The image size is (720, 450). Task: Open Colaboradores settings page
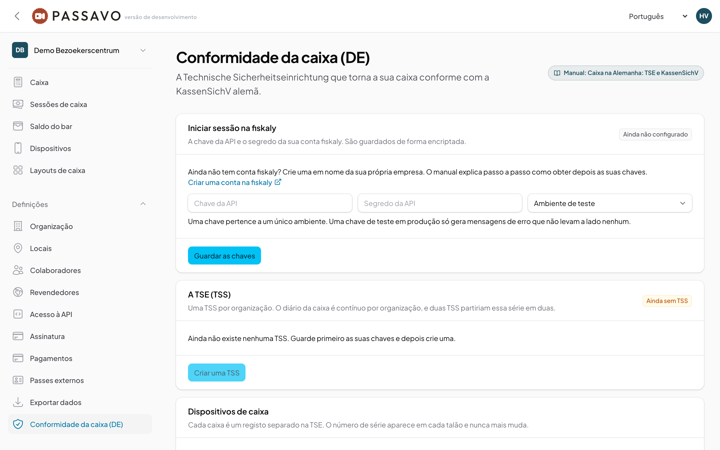pos(80,270)
